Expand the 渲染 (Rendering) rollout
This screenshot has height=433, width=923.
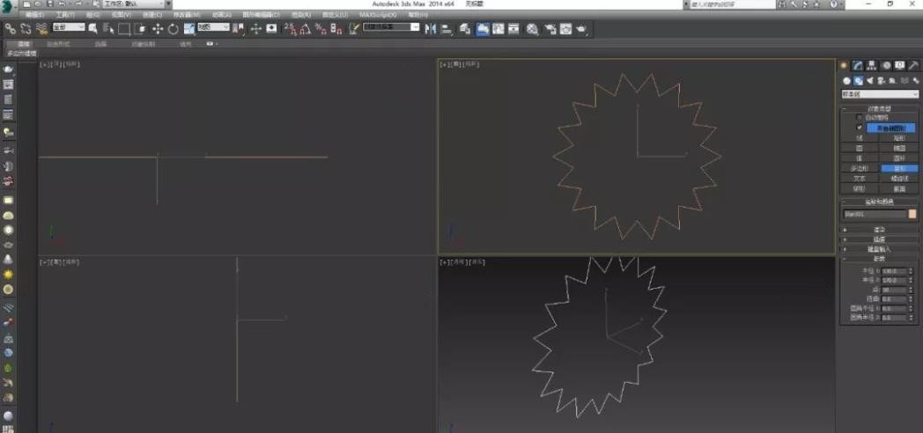pos(879,230)
